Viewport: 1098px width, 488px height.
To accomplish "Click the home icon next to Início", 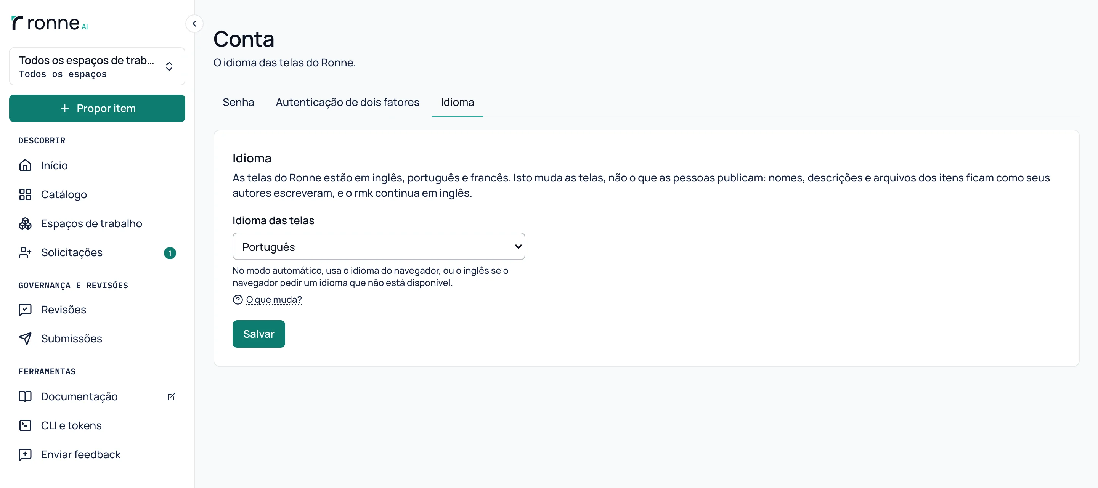I will pos(25,165).
